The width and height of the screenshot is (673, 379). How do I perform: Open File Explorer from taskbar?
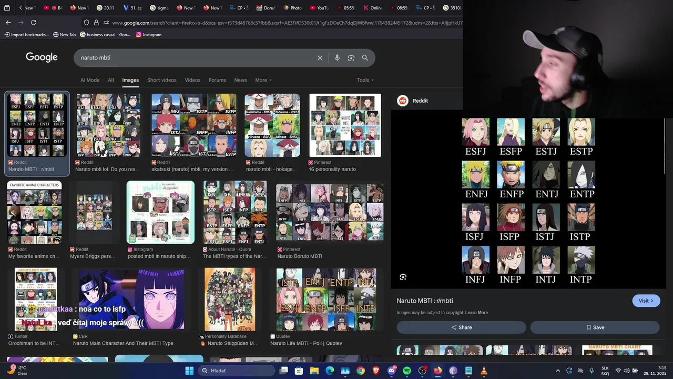pyautogui.click(x=314, y=371)
